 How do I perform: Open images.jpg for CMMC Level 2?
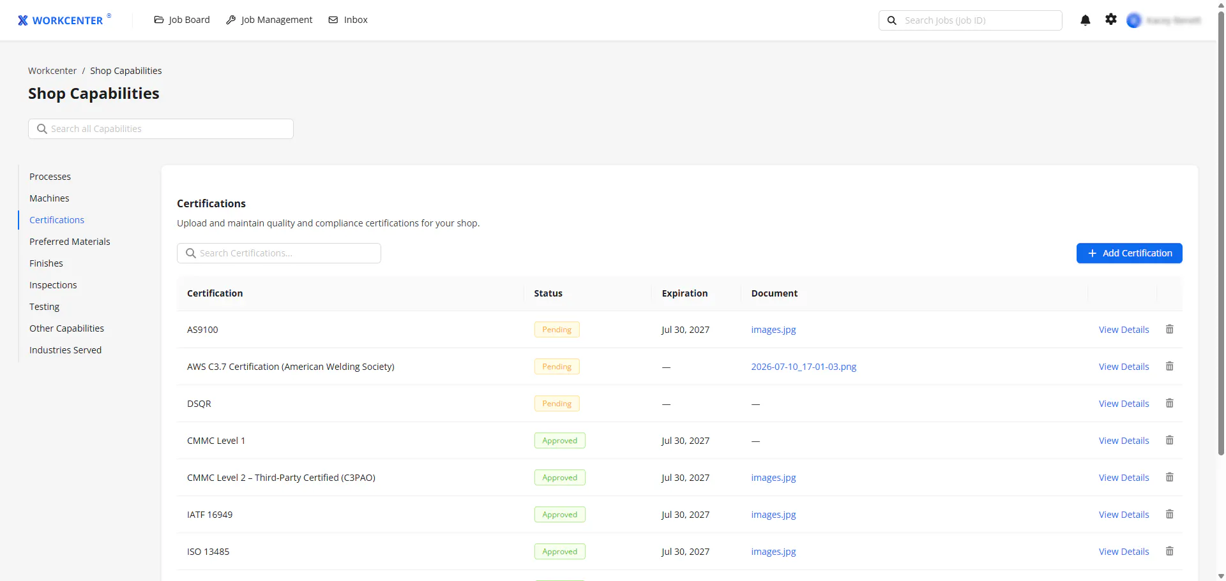pyautogui.click(x=773, y=478)
